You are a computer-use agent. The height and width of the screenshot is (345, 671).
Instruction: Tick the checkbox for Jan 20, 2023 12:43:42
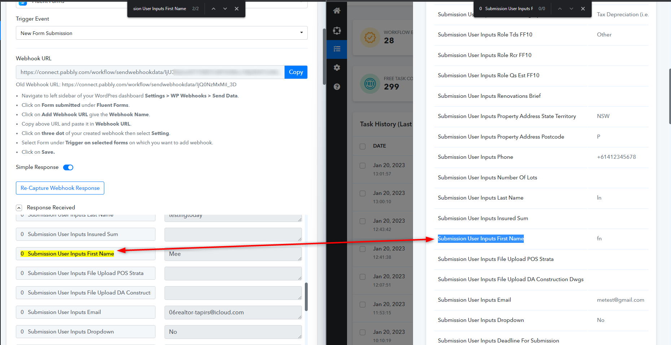(363, 221)
